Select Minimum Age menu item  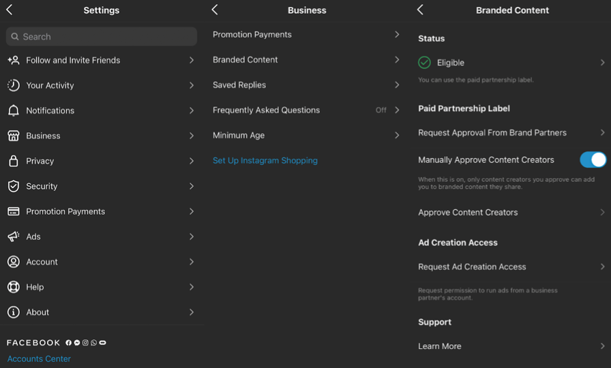239,135
